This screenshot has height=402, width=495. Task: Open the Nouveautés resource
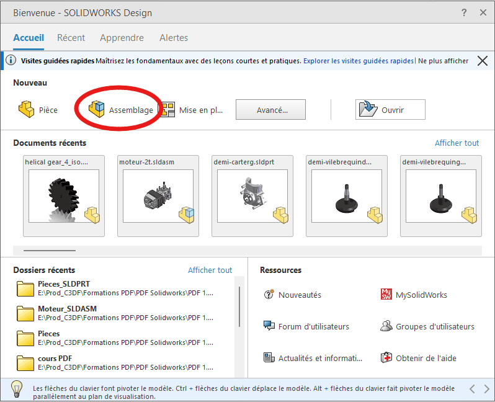(x=292, y=295)
